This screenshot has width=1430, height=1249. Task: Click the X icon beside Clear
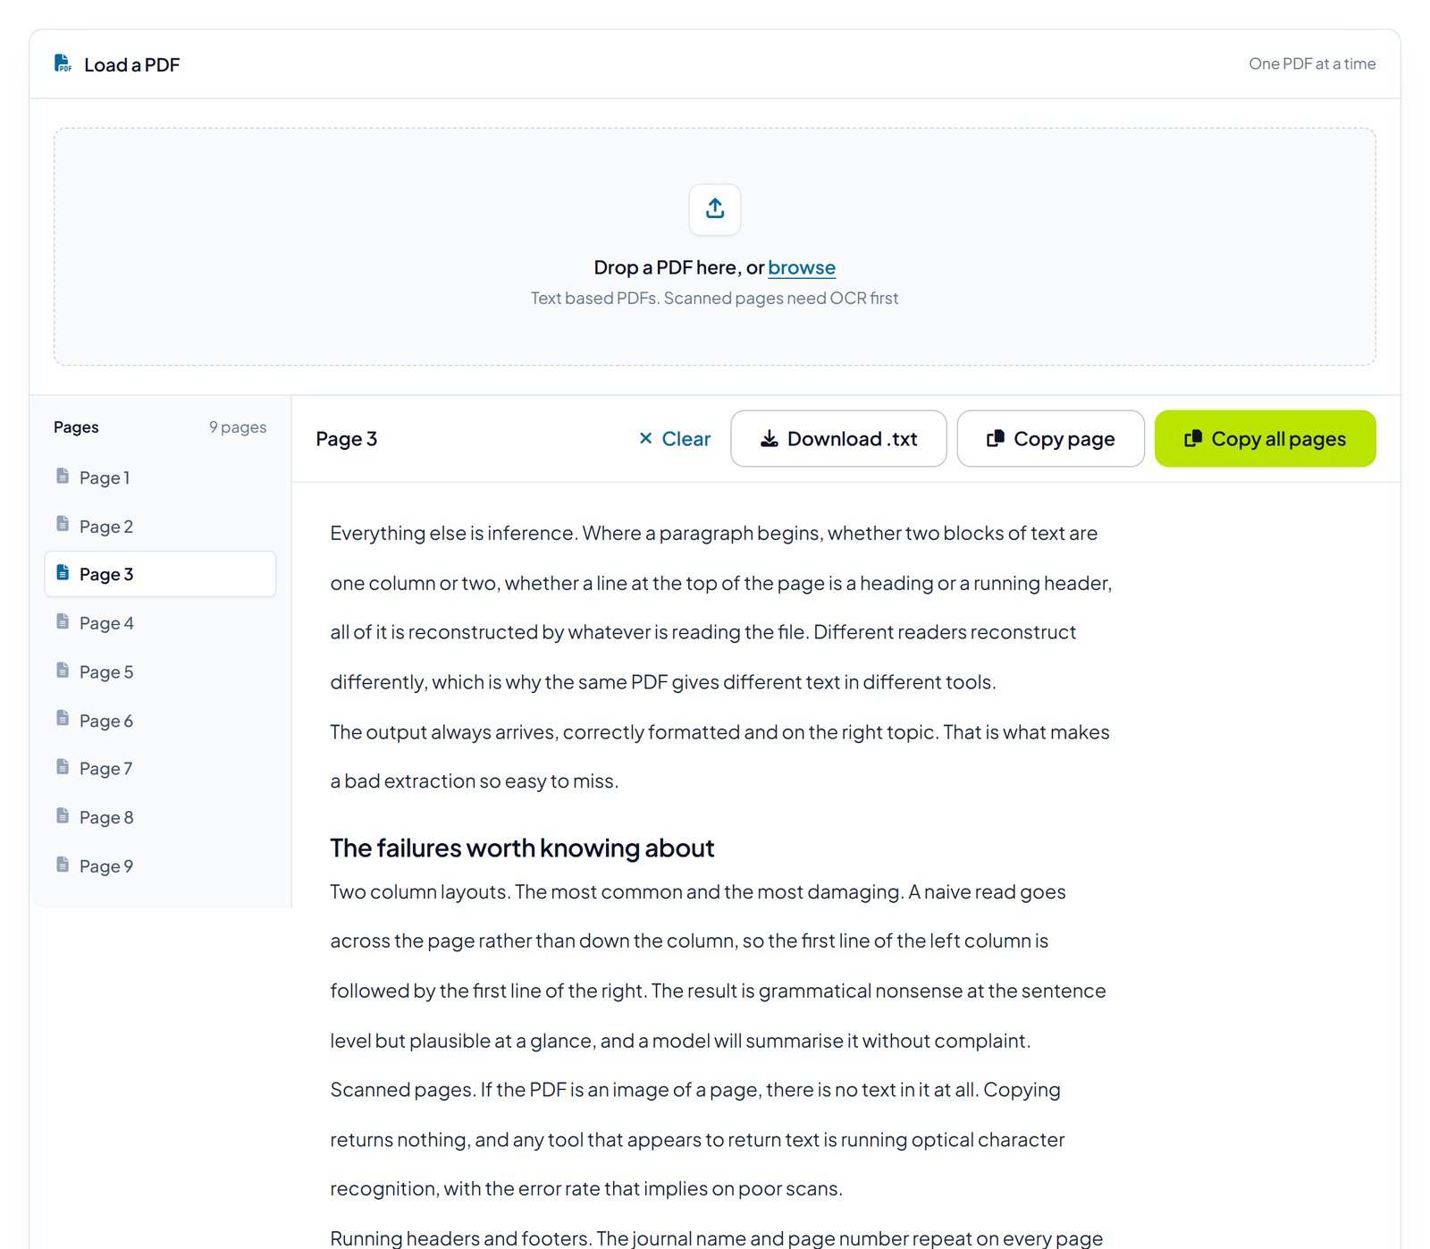[x=645, y=438]
